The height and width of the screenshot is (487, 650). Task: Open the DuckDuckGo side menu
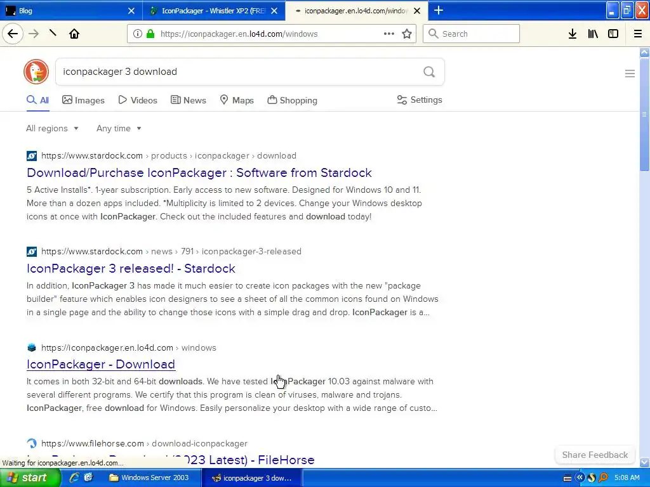point(630,74)
